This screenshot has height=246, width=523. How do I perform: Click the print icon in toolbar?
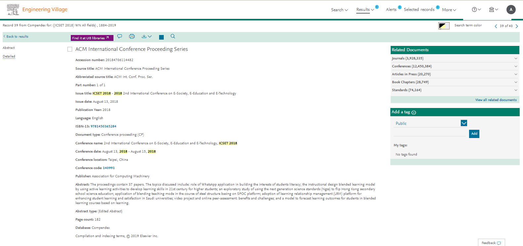point(132,36)
